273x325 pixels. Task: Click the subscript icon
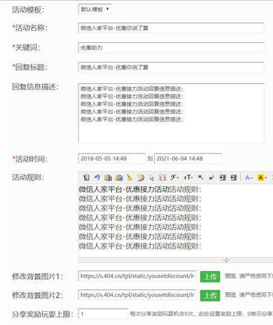click(201, 178)
